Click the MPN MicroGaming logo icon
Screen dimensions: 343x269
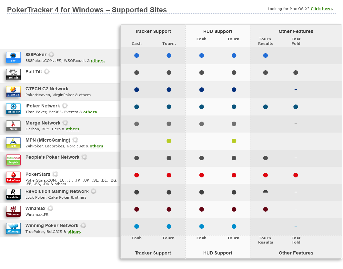pyautogui.click(x=13, y=143)
